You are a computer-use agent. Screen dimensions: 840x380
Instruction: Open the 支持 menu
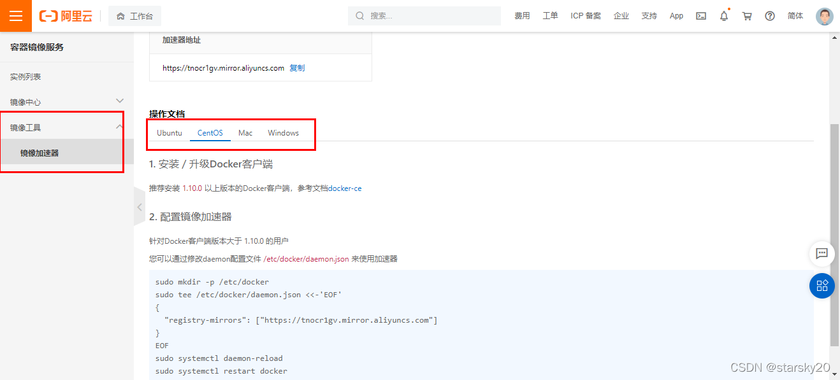pos(649,16)
